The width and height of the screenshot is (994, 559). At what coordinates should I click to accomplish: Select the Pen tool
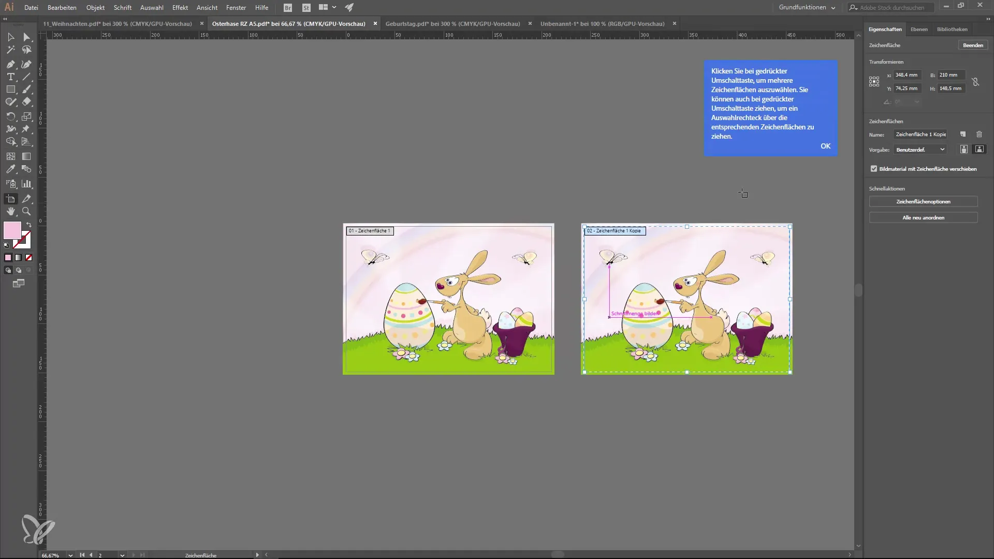[x=10, y=64]
